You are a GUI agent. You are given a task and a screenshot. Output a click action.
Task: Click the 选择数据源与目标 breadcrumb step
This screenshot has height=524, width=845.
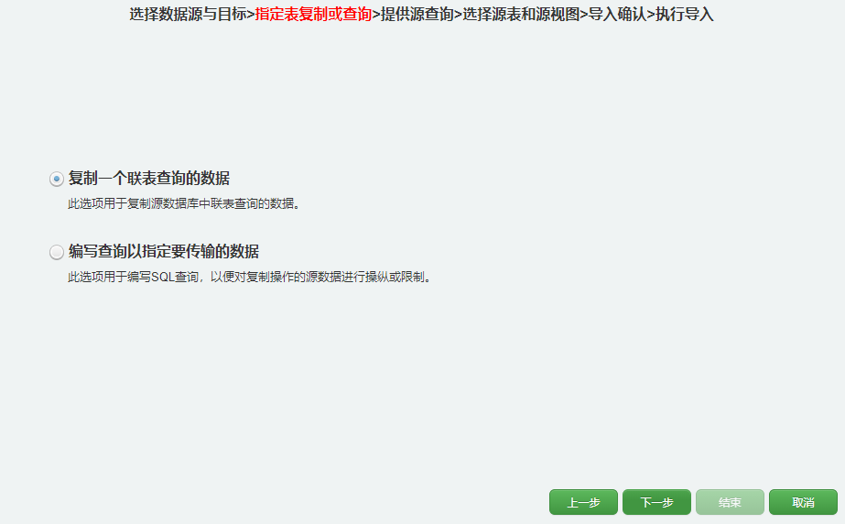(x=188, y=15)
